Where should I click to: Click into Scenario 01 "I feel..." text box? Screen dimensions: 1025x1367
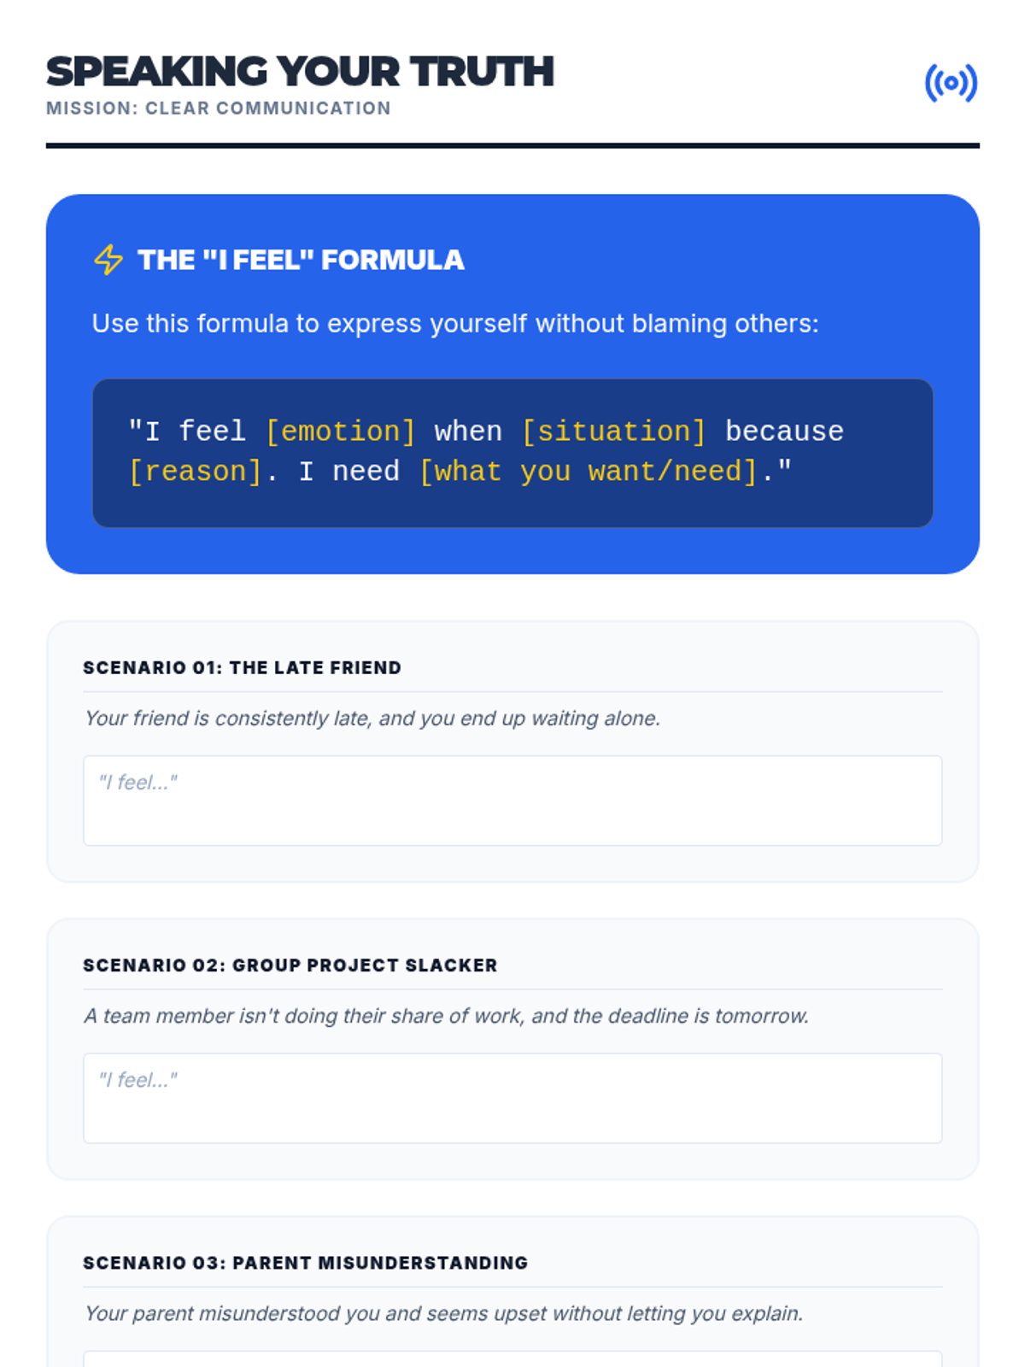click(512, 801)
